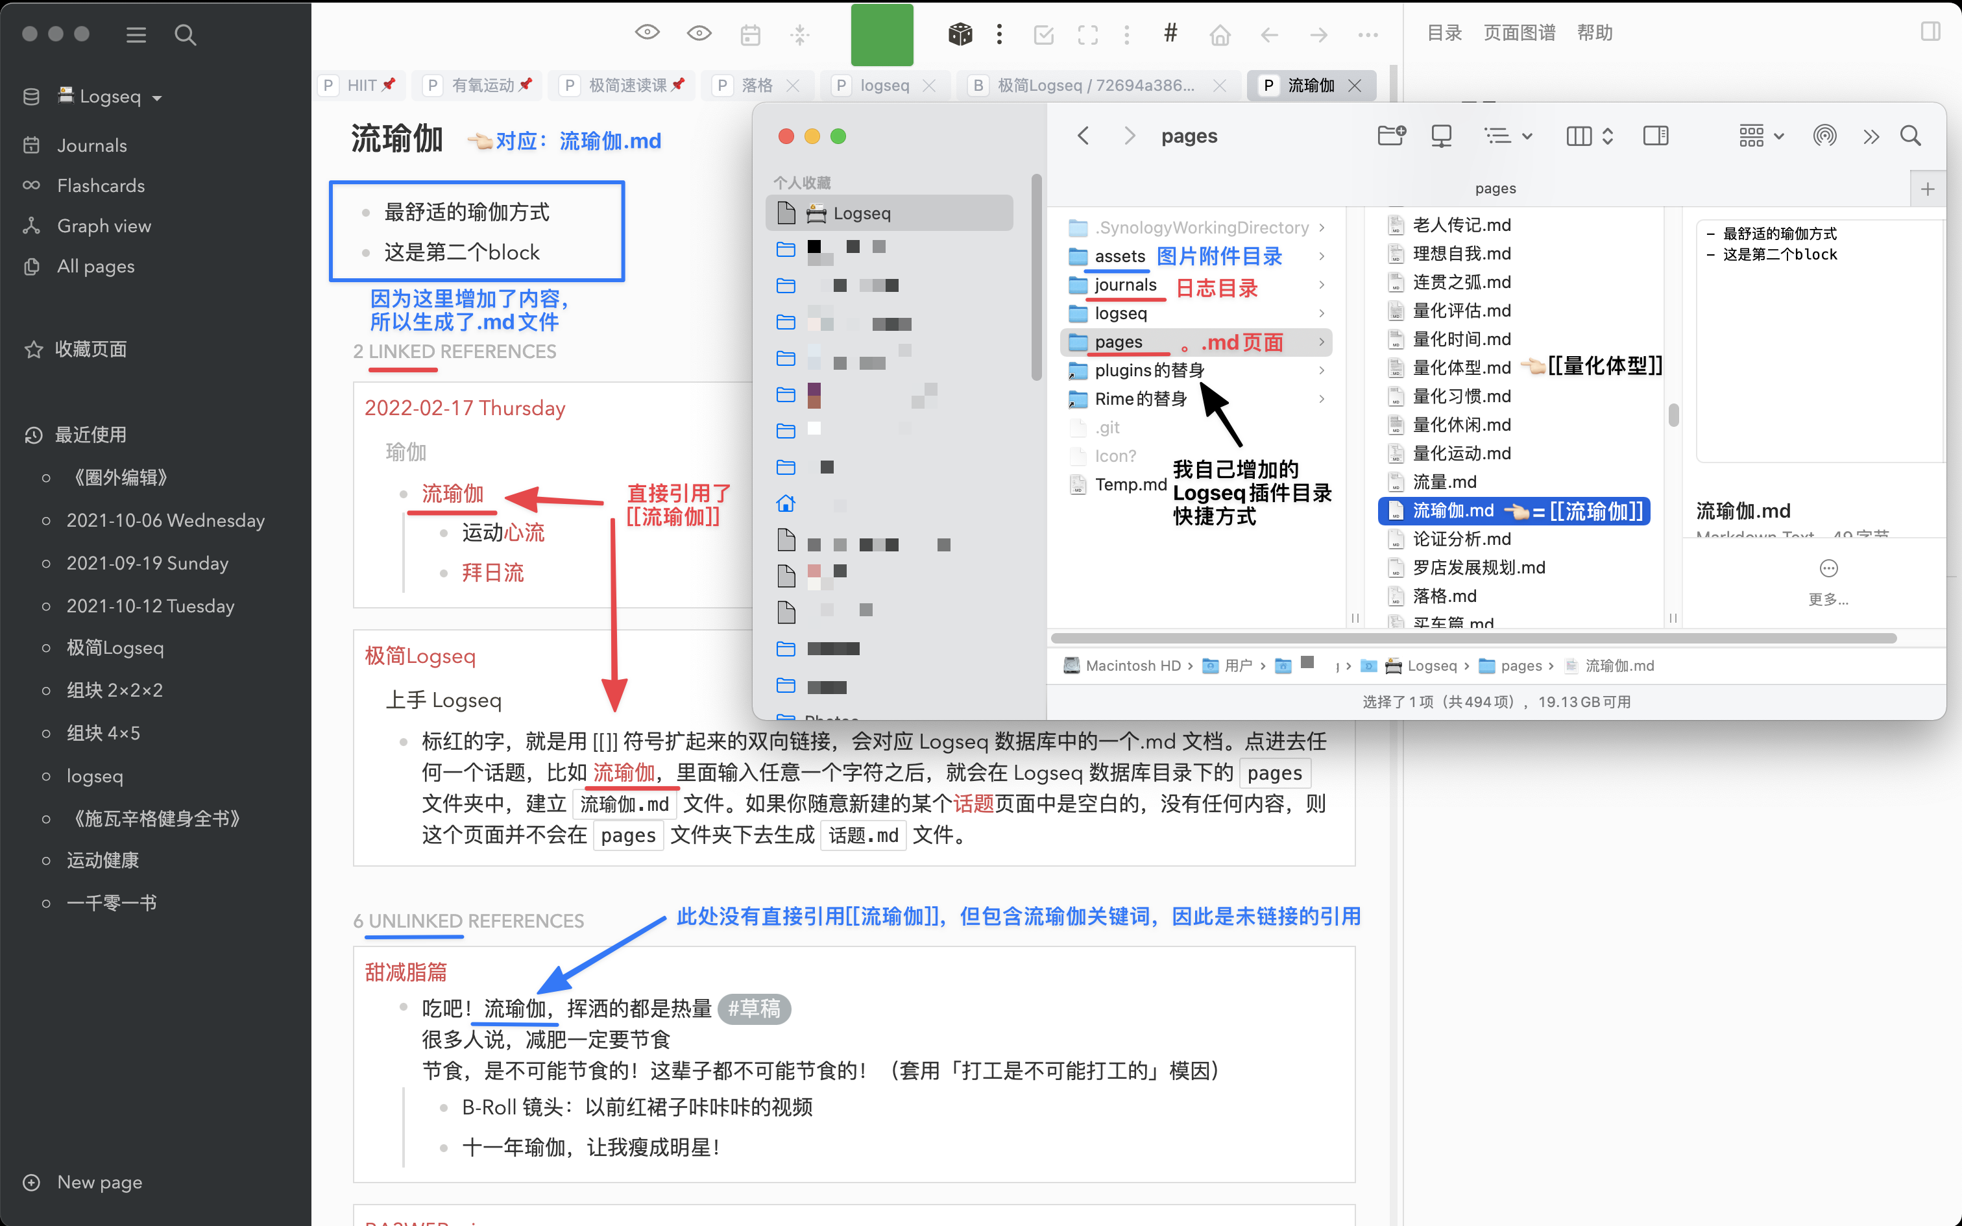The image size is (1962, 1226).
Task: Open the vertical three-dots plugin menu
Action: [x=999, y=34]
